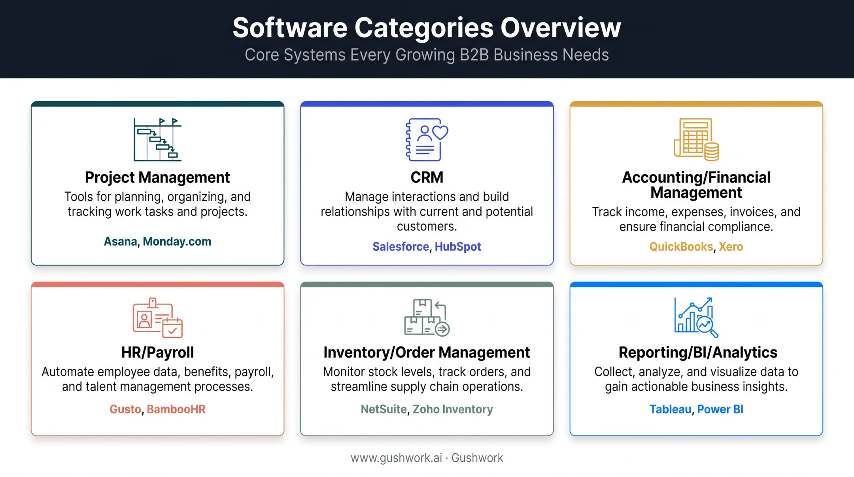Click the 'Collect, analyze, and visualize' description
854x477 pixels.
tap(696, 379)
